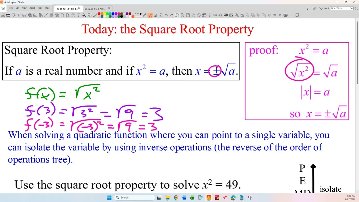
Task: Open Excel from the taskbar
Action: tap(192, 198)
